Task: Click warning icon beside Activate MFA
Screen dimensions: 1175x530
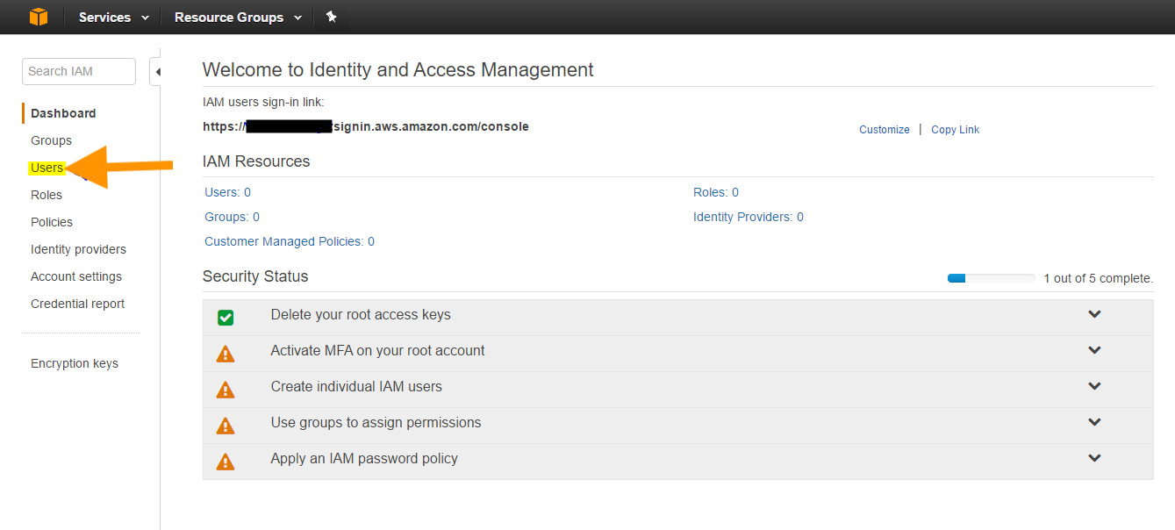Action: (226, 354)
